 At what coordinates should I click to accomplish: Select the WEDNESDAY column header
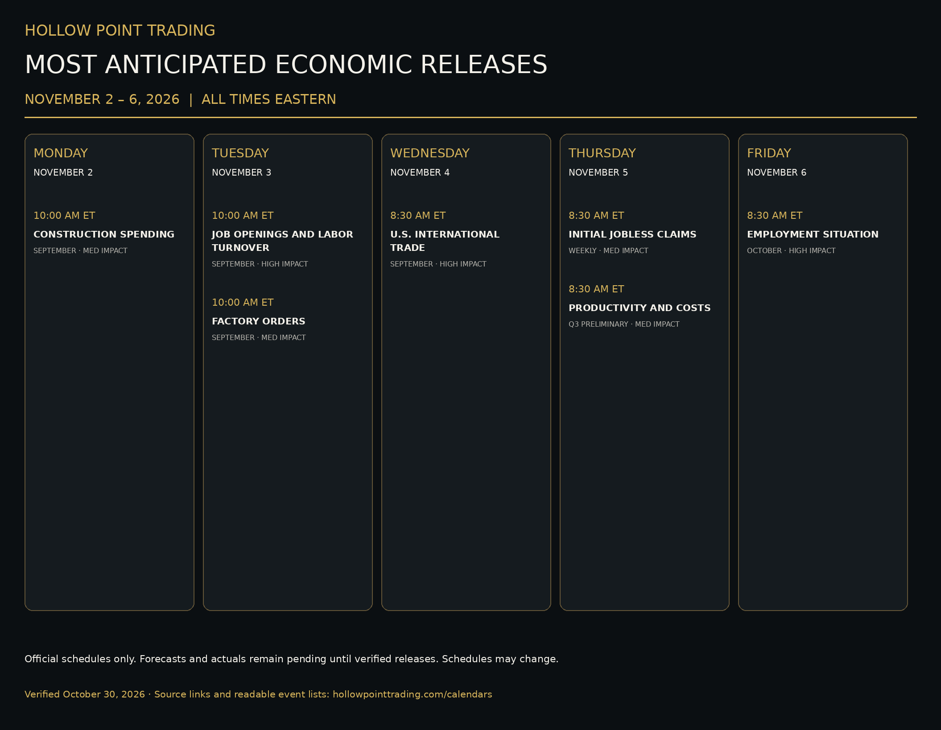coord(430,153)
